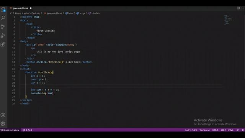Change the CRLF end of line sequence

(223, 130)
